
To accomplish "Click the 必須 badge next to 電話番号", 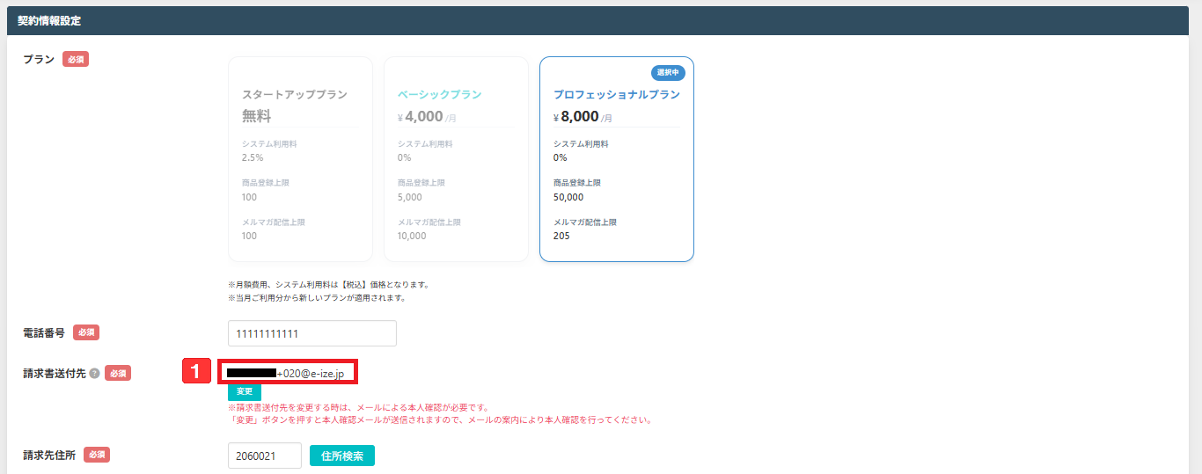I will click(86, 332).
